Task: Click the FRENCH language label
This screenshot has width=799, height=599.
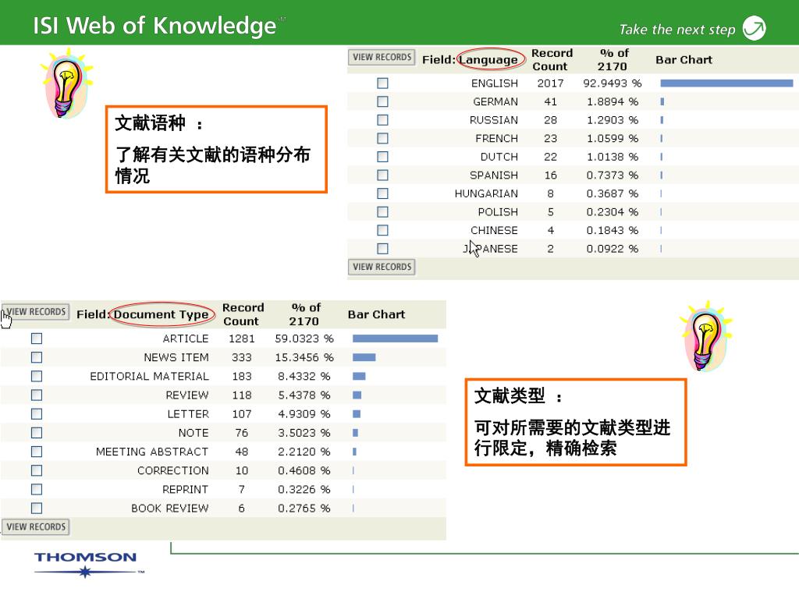Action: [497, 138]
